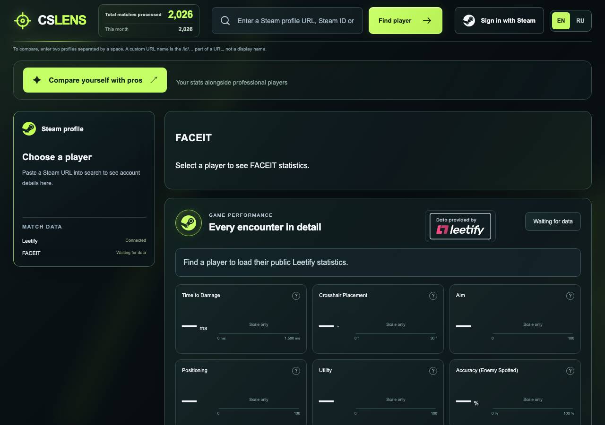
Task: Click Every encounter in detail heading
Action: click(265, 227)
